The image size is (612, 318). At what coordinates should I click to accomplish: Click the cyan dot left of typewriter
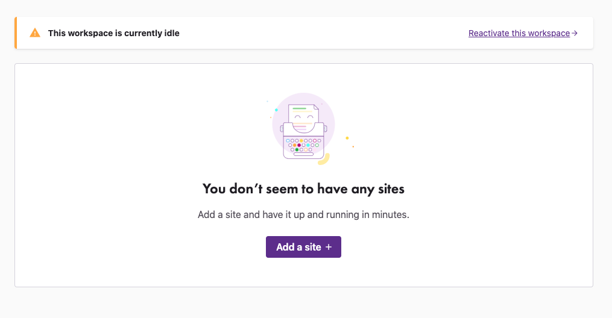(276, 110)
